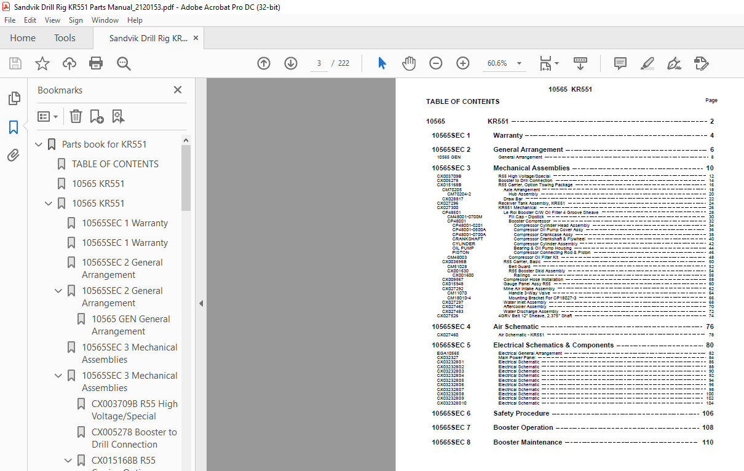Collapse the Parts book for KR551 bookmark
The image size is (744, 471).
pyautogui.click(x=39, y=144)
